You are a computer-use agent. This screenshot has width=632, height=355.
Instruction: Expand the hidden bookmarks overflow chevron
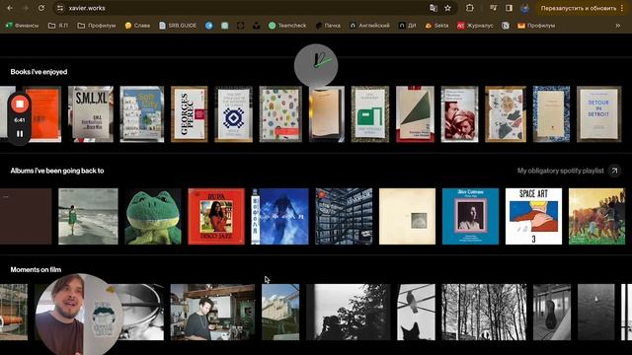[x=618, y=26]
